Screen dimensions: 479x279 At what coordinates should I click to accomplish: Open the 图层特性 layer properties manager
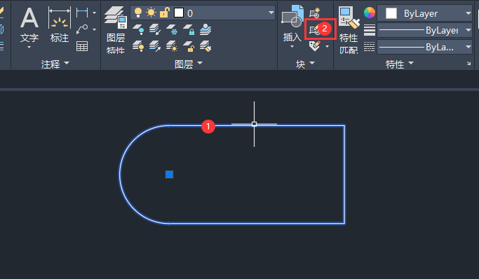click(x=116, y=30)
